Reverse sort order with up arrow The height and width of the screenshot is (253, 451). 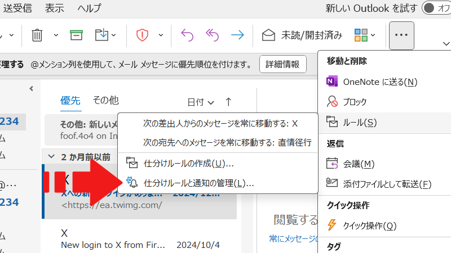pos(228,102)
